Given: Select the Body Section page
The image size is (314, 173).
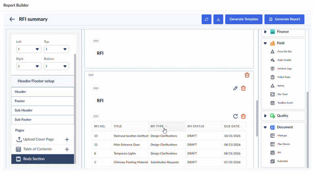Looking at the screenshot, I should 42,159.
